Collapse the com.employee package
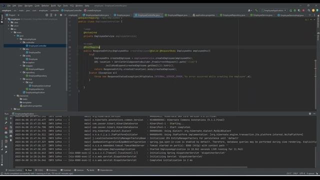Screen dimensions: 320x180 [18, 39]
